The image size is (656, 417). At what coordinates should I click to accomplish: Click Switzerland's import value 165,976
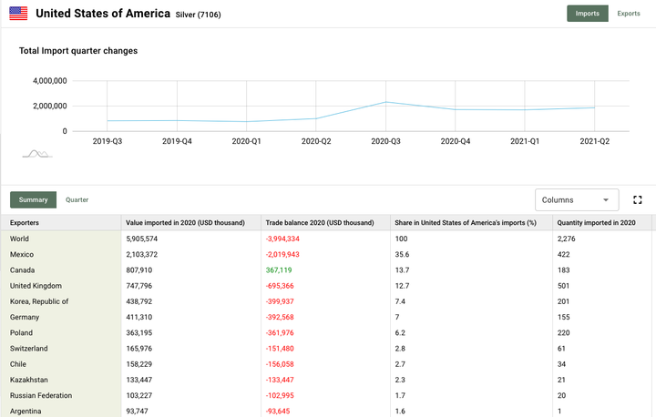pyautogui.click(x=138, y=349)
